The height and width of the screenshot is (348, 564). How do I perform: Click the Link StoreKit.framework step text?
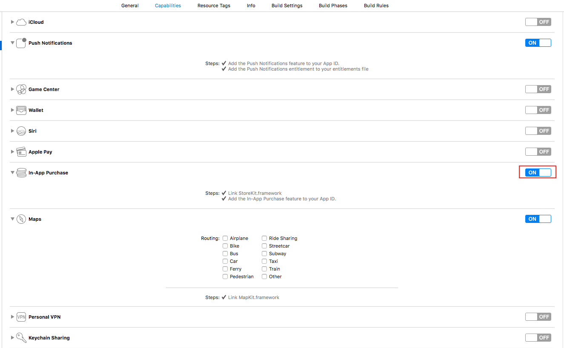(x=255, y=193)
